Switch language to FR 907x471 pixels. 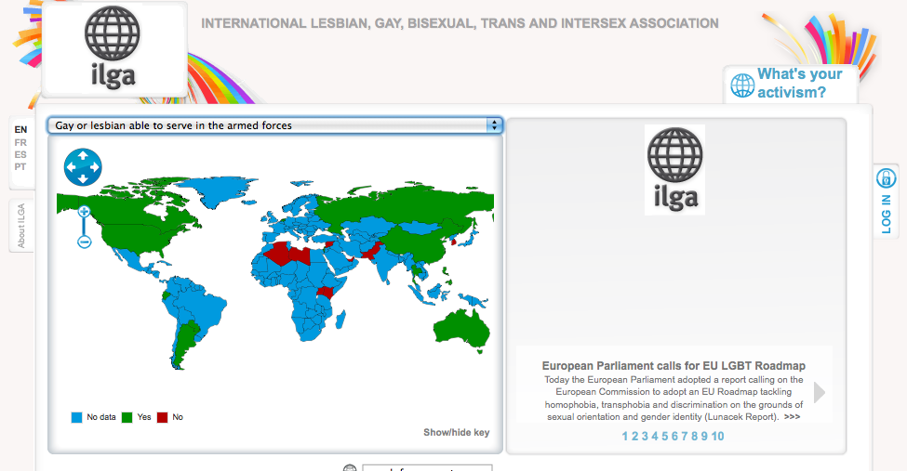pyautogui.click(x=20, y=142)
